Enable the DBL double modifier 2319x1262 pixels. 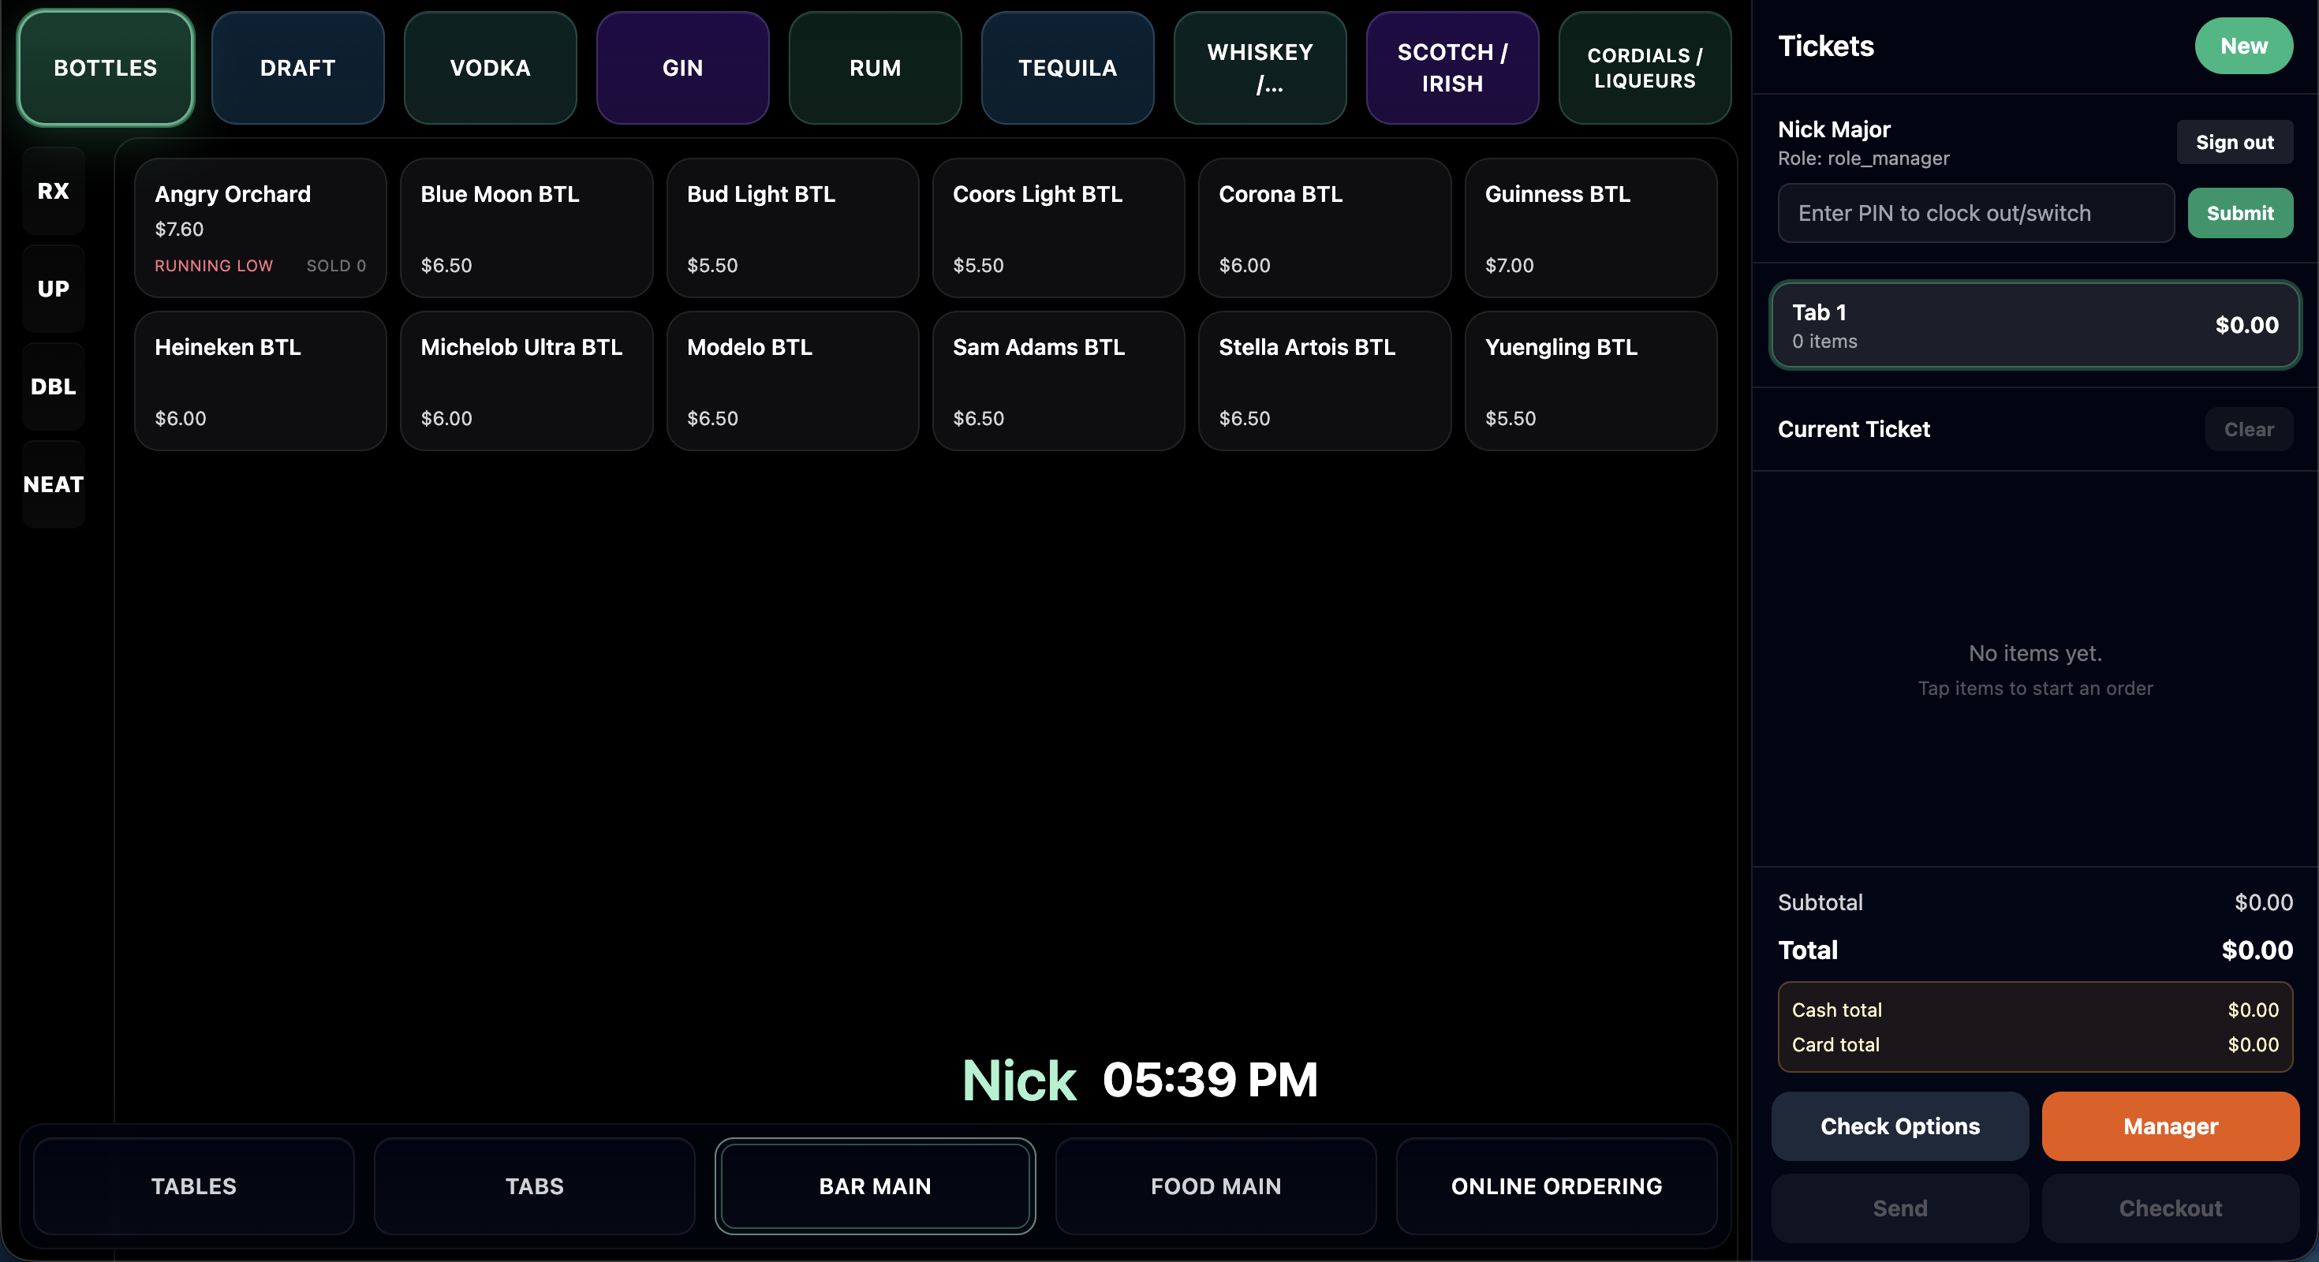(x=53, y=386)
